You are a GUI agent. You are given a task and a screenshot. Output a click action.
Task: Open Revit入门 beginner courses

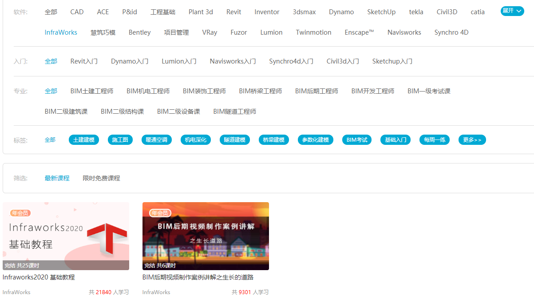tap(84, 61)
